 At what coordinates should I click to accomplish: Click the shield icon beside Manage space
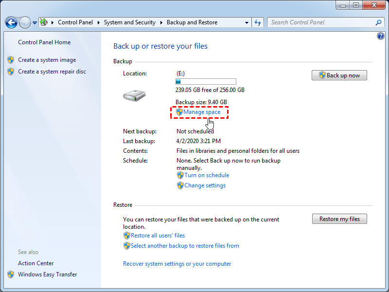pyautogui.click(x=179, y=112)
